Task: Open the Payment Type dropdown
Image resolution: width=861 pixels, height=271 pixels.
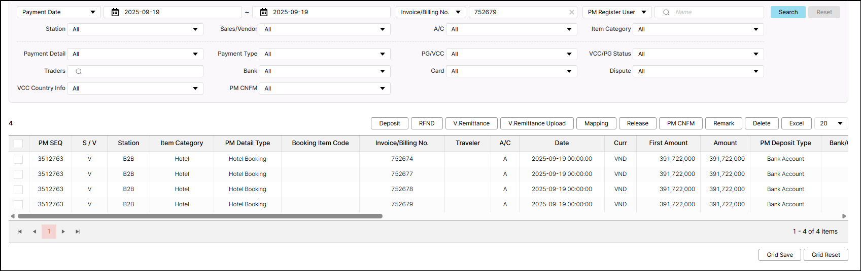Action: [324, 54]
